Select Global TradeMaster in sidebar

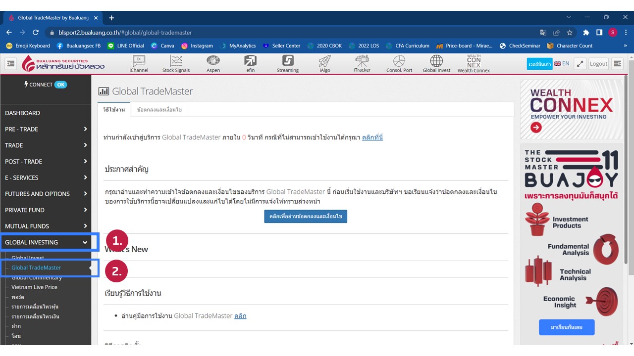point(36,267)
